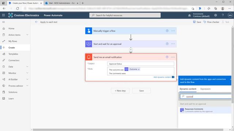The image size is (234, 131).
Task: Go back using the flow title arrow
Action: click(36, 22)
